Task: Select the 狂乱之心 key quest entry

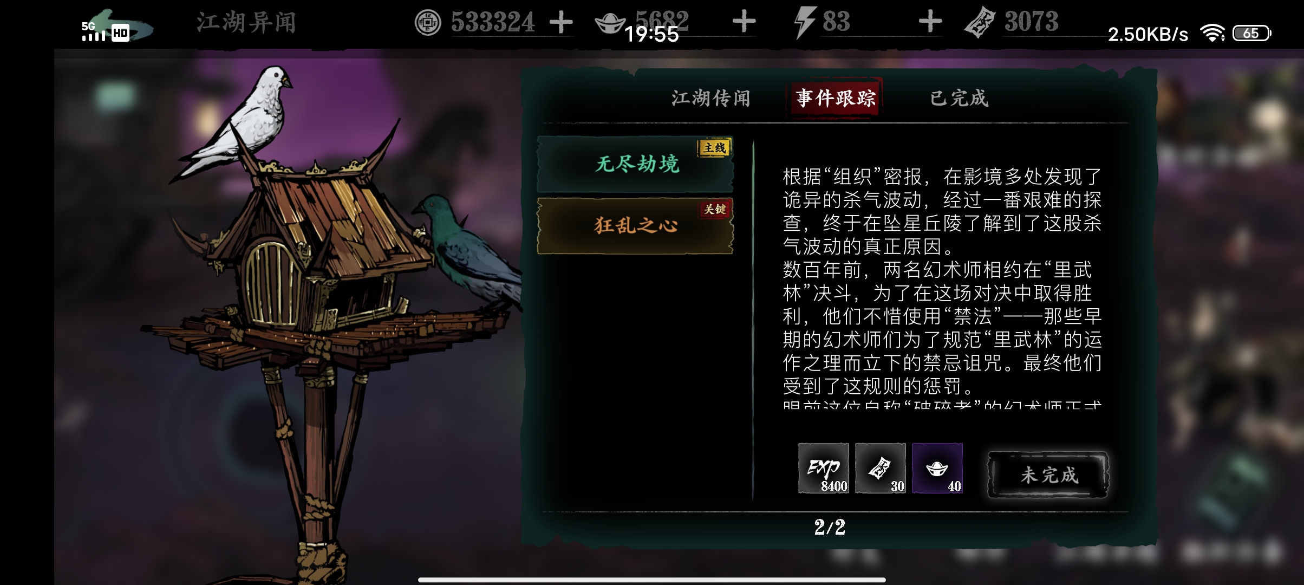Action: [635, 225]
